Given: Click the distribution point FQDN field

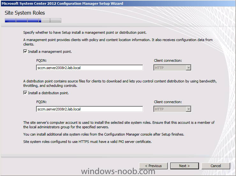Looking at the screenshot, I should click(x=90, y=109).
